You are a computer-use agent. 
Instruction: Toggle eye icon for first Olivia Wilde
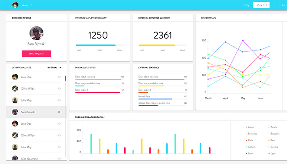pos(59,88)
